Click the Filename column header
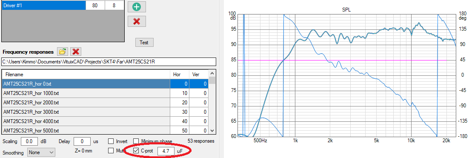This screenshot has width=469, height=158. click(x=86, y=75)
